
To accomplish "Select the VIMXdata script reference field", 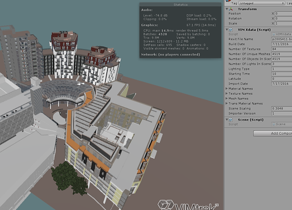I will pos(282,34).
